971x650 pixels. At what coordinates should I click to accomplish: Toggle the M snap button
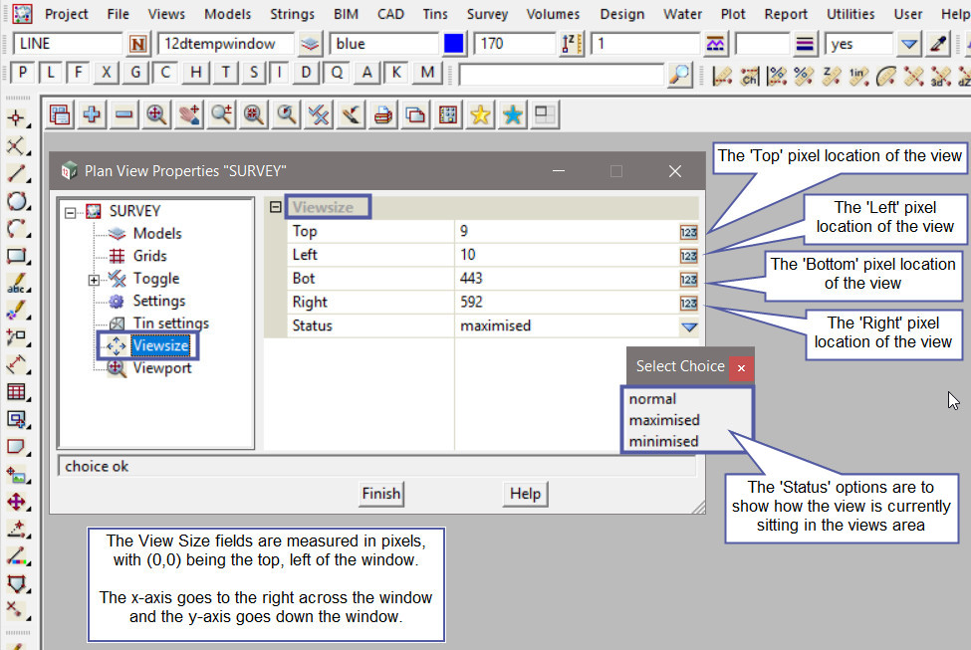click(427, 74)
